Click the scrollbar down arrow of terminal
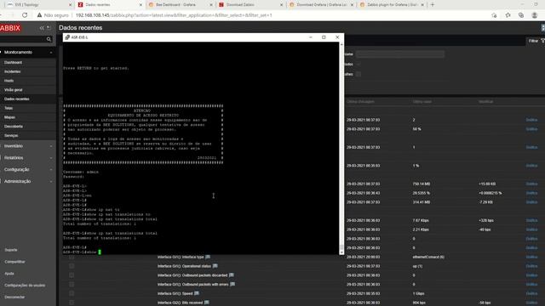545x306 pixels. pyautogui.click(x=341, y=252)
